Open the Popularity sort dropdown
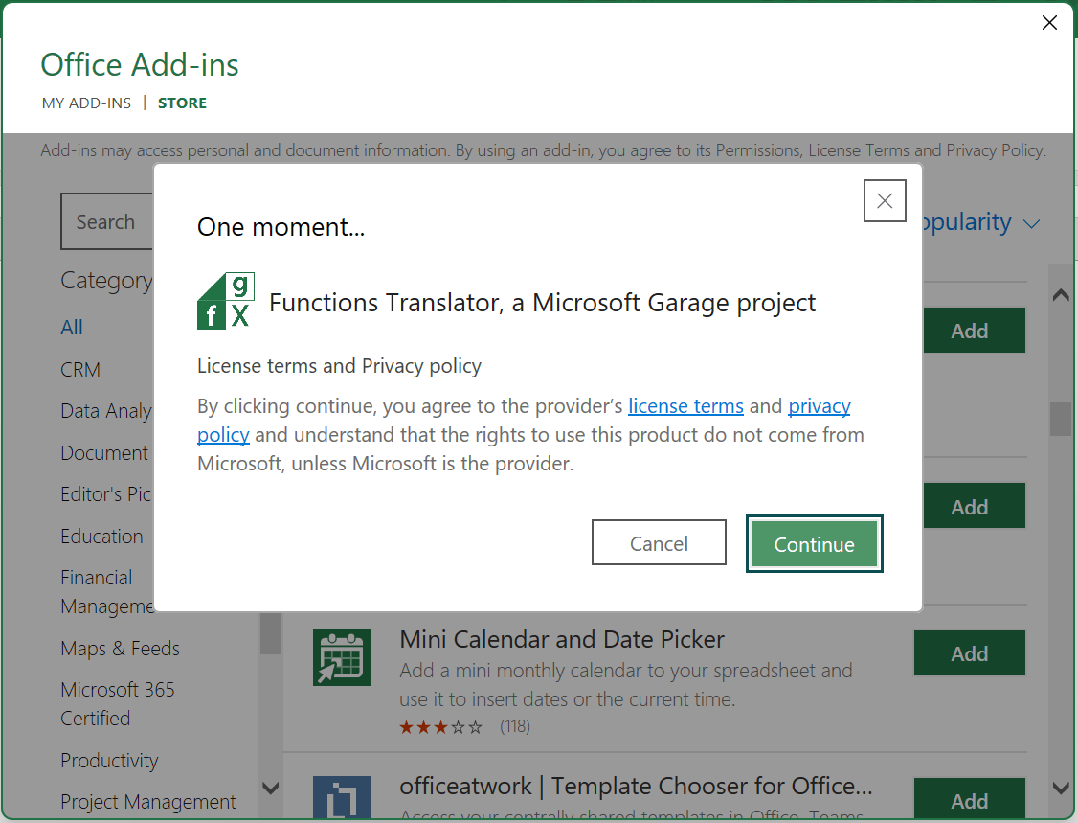 [967, 222]
